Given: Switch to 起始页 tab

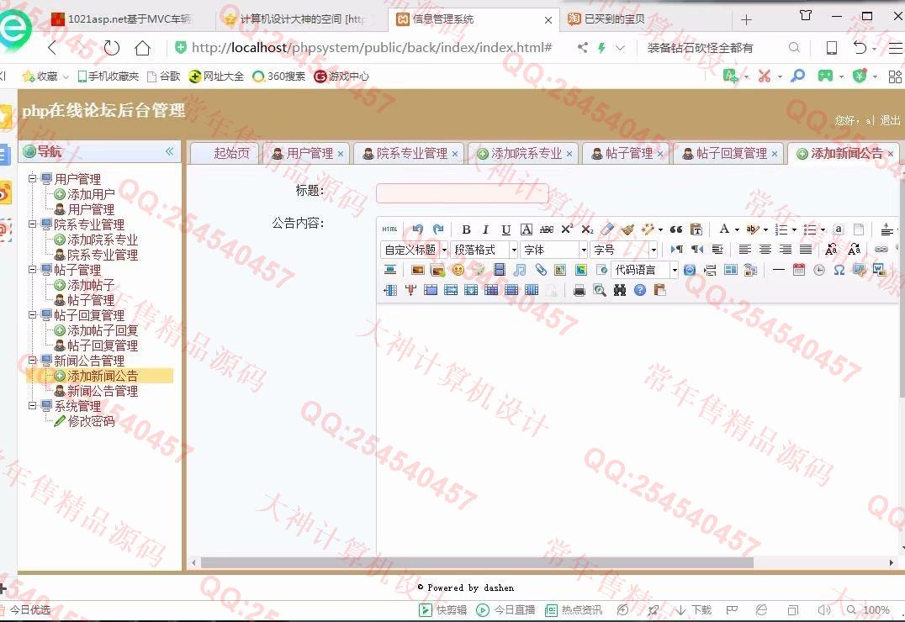Looking at the screenshot, I should [x=225, y=154].
